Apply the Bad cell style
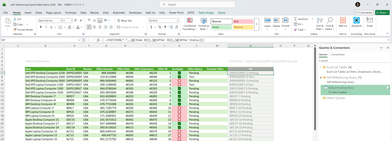392x141 pixels. (243, 21)
